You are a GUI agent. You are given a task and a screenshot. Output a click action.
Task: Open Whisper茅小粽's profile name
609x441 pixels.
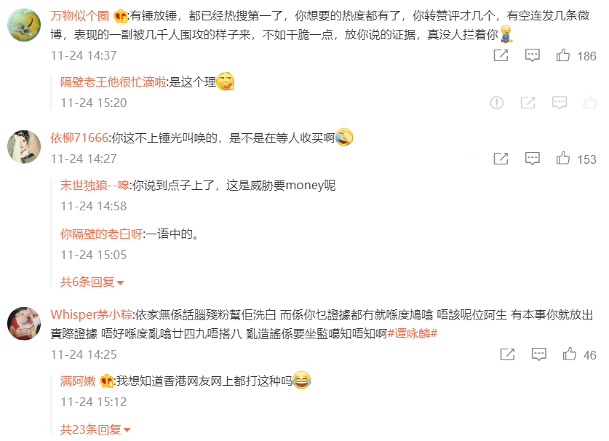pos(92,314)
